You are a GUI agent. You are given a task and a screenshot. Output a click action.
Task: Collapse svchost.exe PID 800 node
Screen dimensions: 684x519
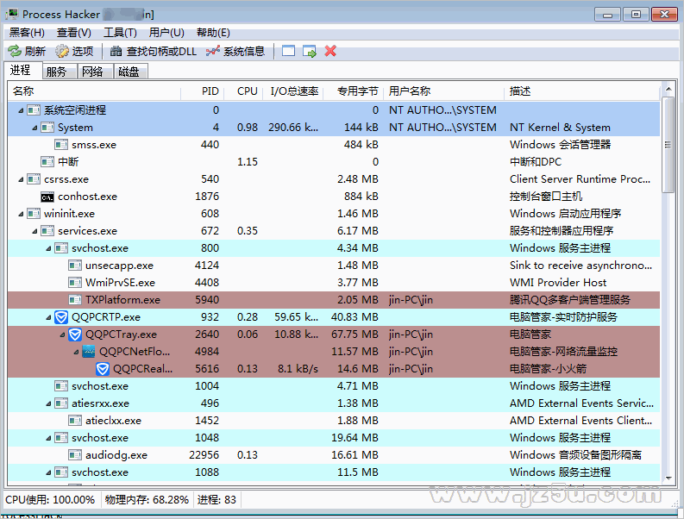pyautogui.click(x=48, y=248)
